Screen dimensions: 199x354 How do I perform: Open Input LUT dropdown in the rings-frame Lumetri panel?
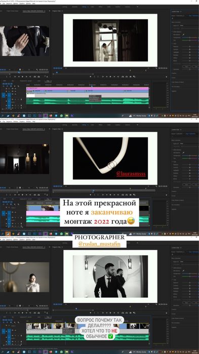[189, 144]
